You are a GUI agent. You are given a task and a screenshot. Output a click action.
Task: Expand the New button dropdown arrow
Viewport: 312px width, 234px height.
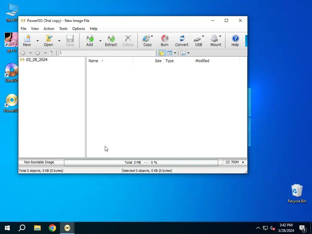pos(37,41)
